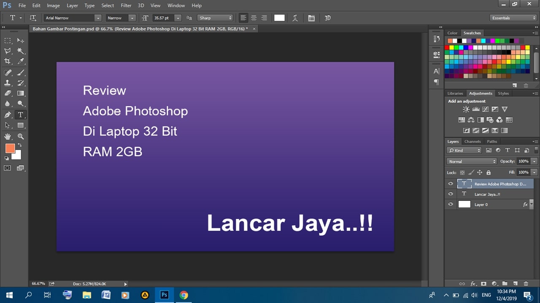This screenshot has height=303, width=540.
Task: Right align text
Action: (x=264, y=18)
